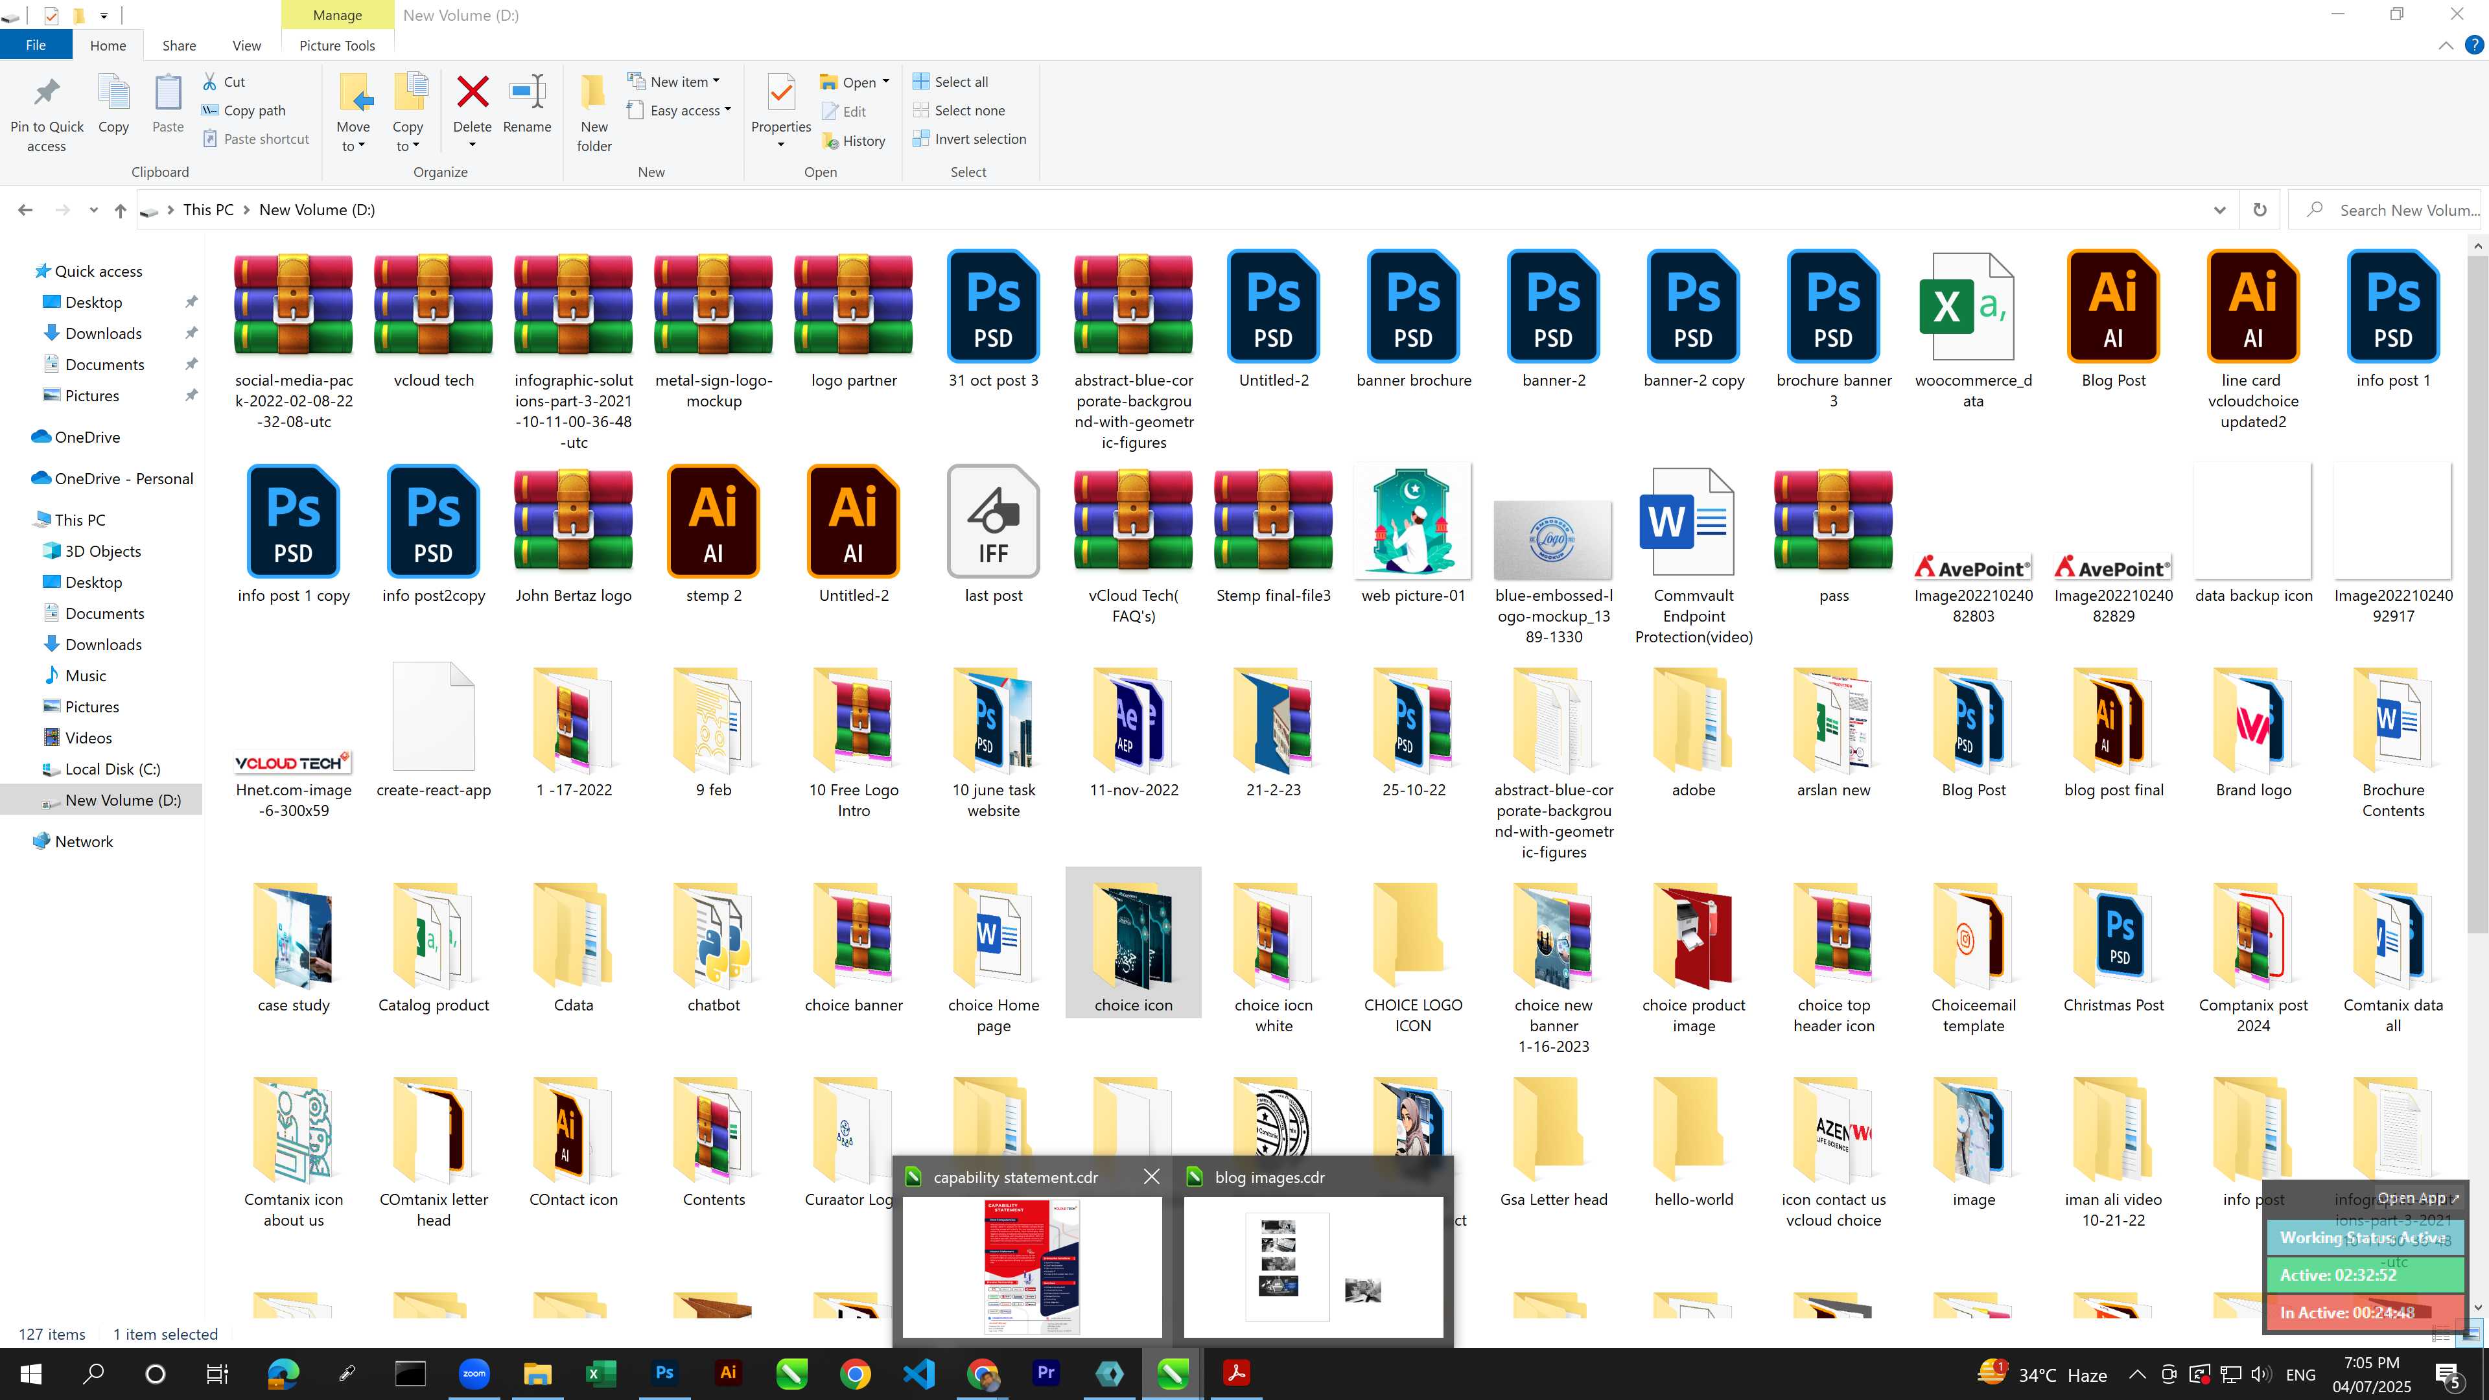Click This PC in breadcrumb path
2489x1400 pixels.
coord(209,209)
